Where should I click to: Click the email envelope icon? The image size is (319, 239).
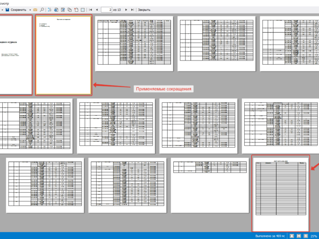coord(35,10)
